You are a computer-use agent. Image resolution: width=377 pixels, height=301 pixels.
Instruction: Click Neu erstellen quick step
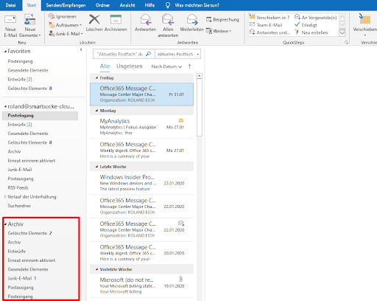tap(311, 32)
